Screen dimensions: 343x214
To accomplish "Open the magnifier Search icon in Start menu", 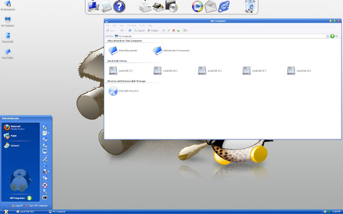I will 45,192.
